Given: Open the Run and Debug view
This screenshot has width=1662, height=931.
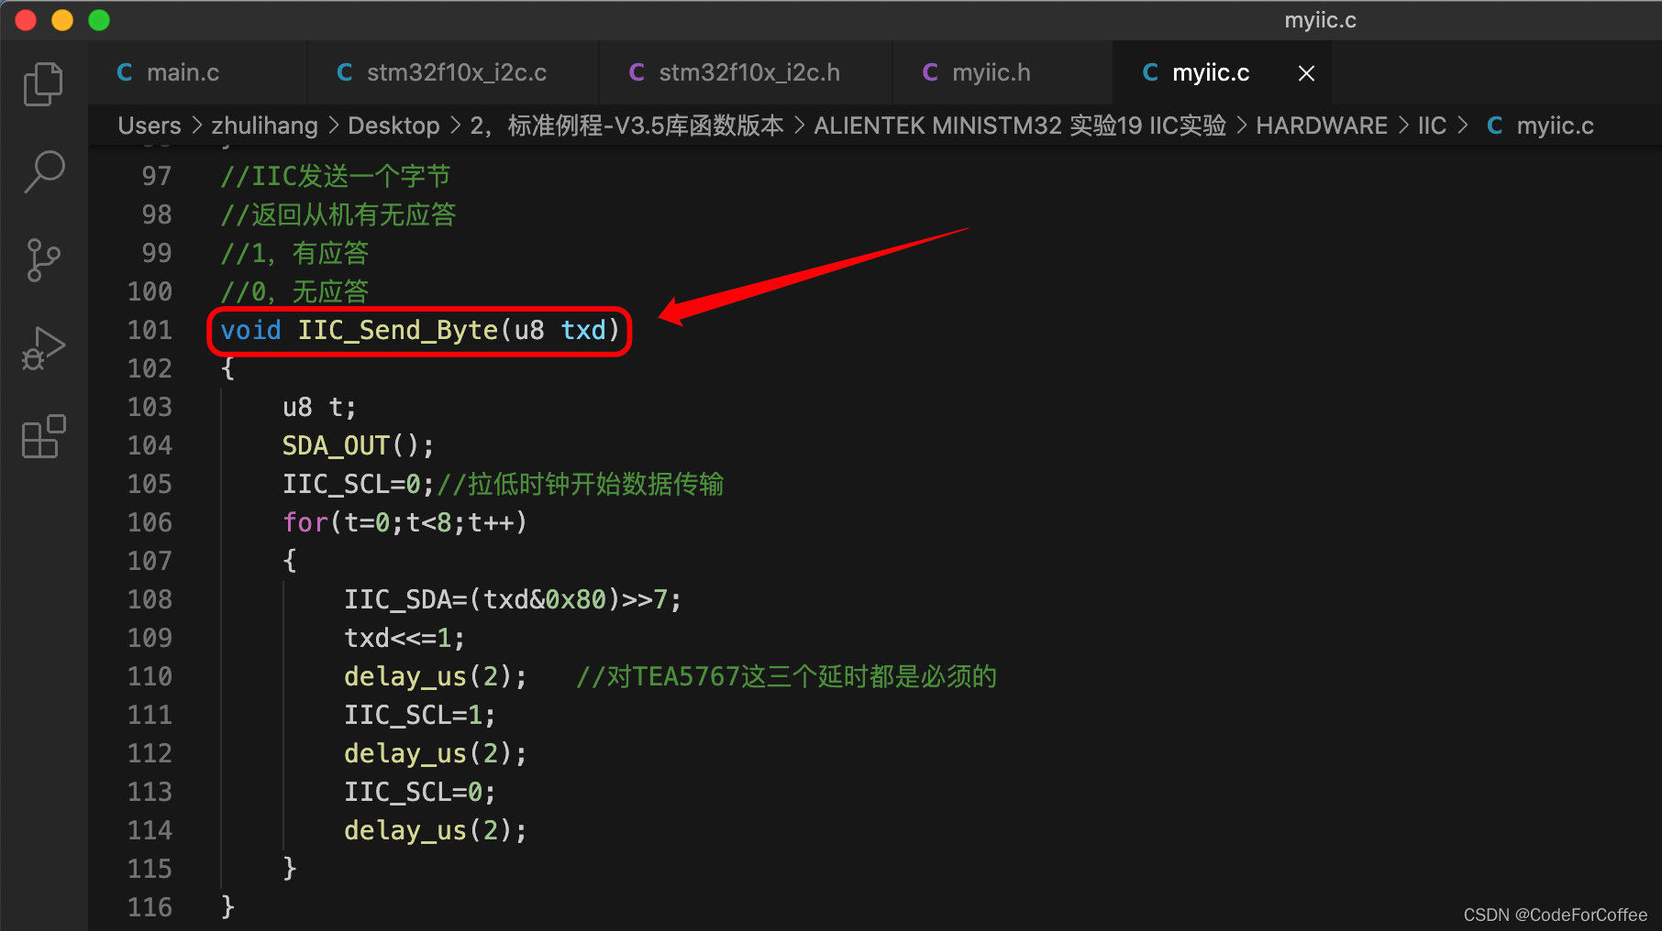Looking at the screenshot, I should coord(43,349).
